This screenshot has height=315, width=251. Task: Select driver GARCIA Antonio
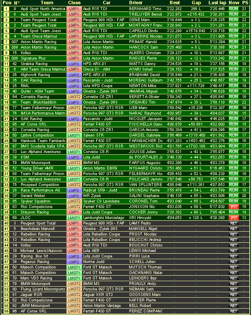[143, 130]
